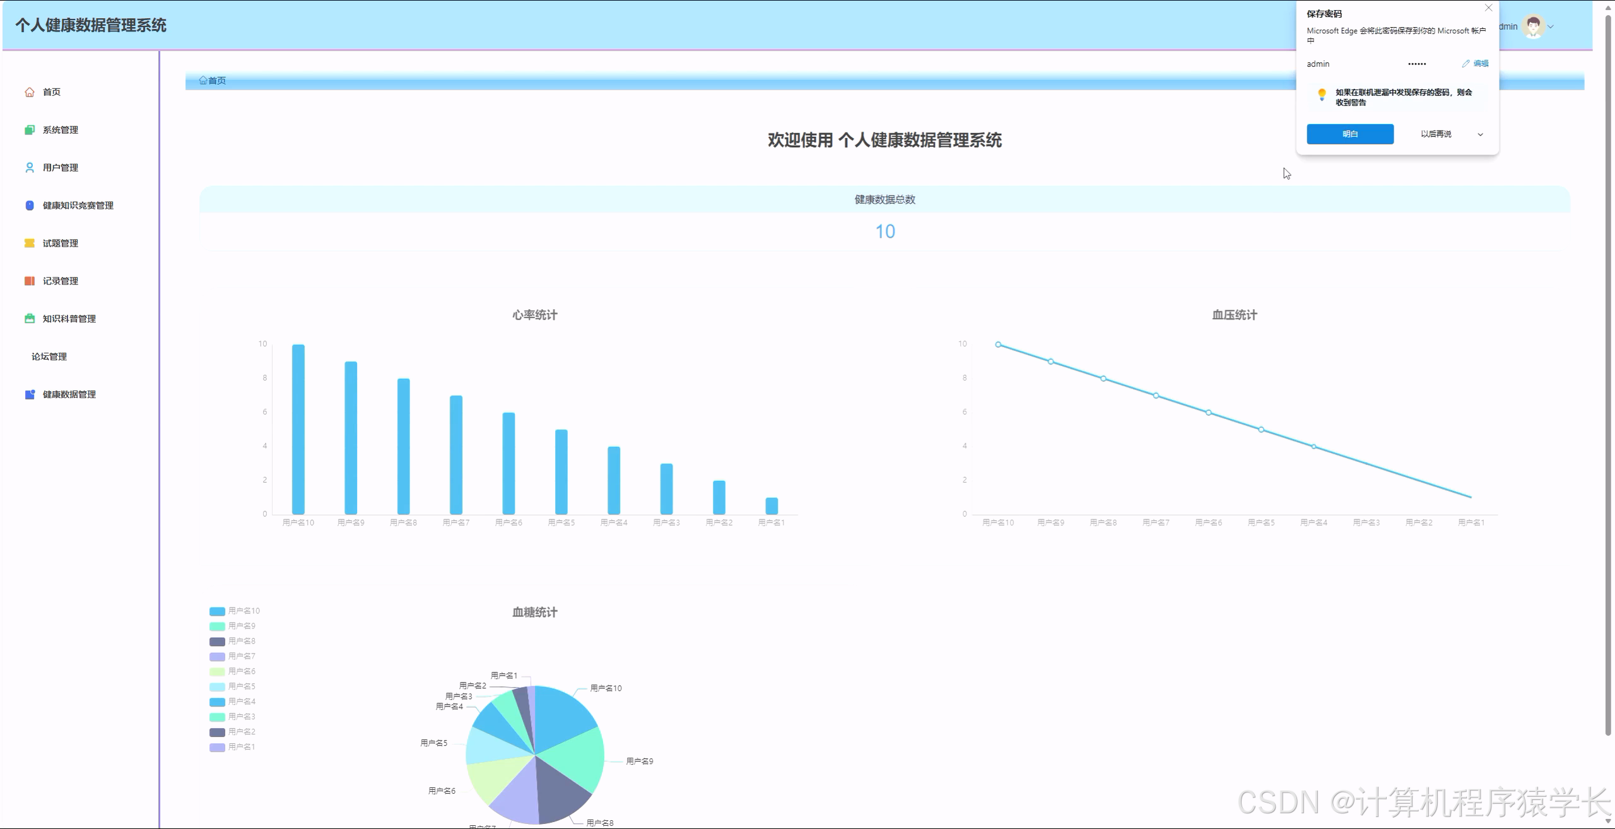Click the 用户名9 green color swatch
The width and height of the screenshot is (1615, 829).
[216, 625]
